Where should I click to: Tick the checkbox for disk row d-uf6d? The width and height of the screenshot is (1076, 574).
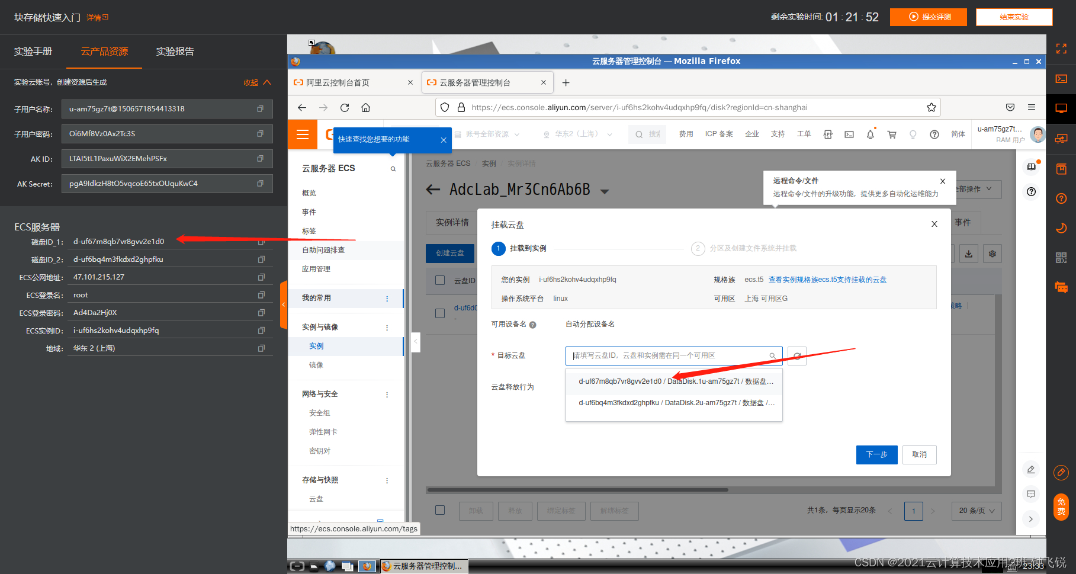point(440,313)
